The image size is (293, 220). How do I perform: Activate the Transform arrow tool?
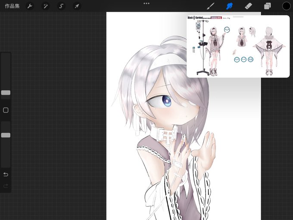coord(77,6)
